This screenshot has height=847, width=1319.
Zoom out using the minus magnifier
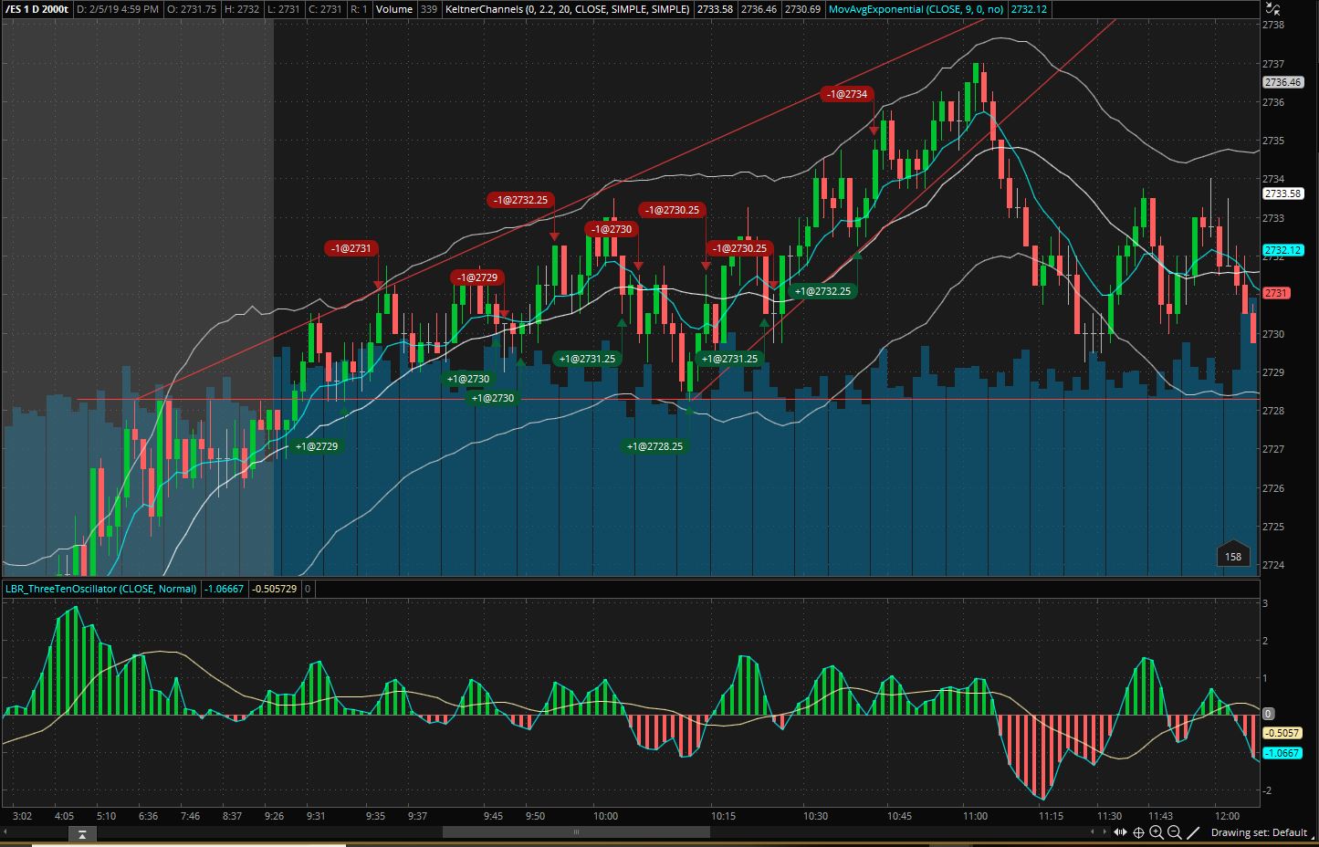[x=1175, y=832]
